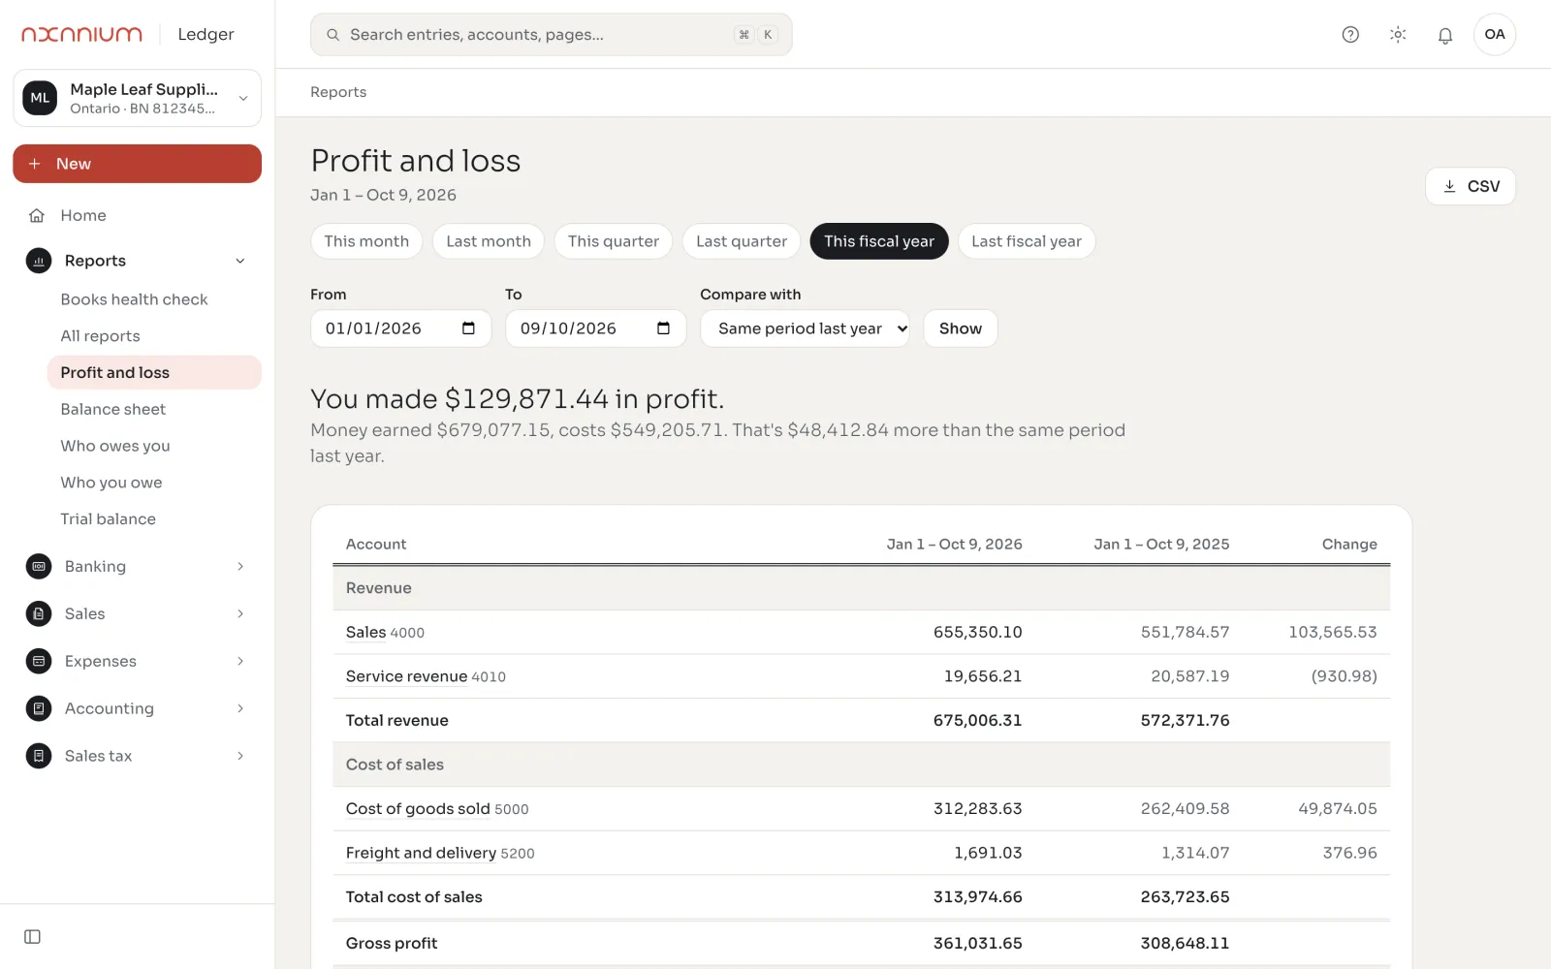1551x969 pixels.
Task: Click the Reports breadcrumb
Action: coord(338,92)
